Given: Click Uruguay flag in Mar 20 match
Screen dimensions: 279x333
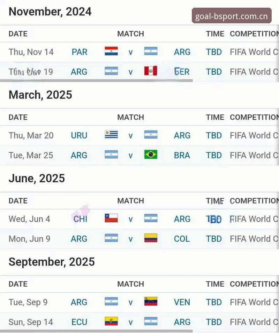Looking at the screenshot, I should click(111, 135).
